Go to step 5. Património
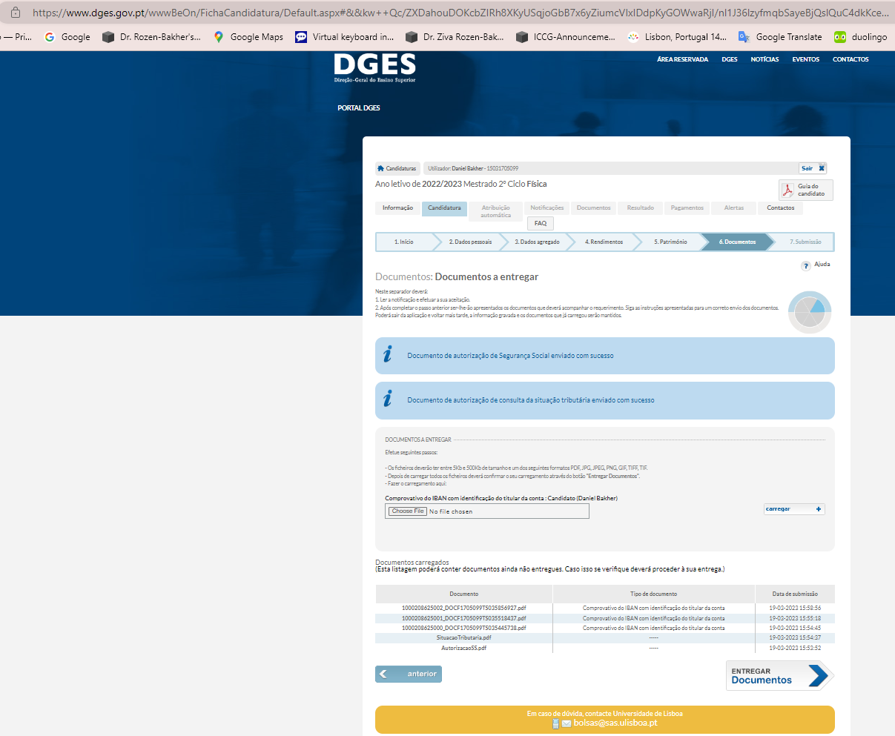Viewport: 895px width, 736px height. (670, 242)
